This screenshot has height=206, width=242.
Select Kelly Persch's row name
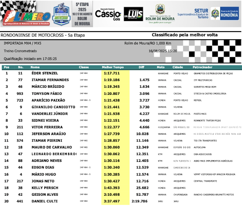[x=45, y=188]
